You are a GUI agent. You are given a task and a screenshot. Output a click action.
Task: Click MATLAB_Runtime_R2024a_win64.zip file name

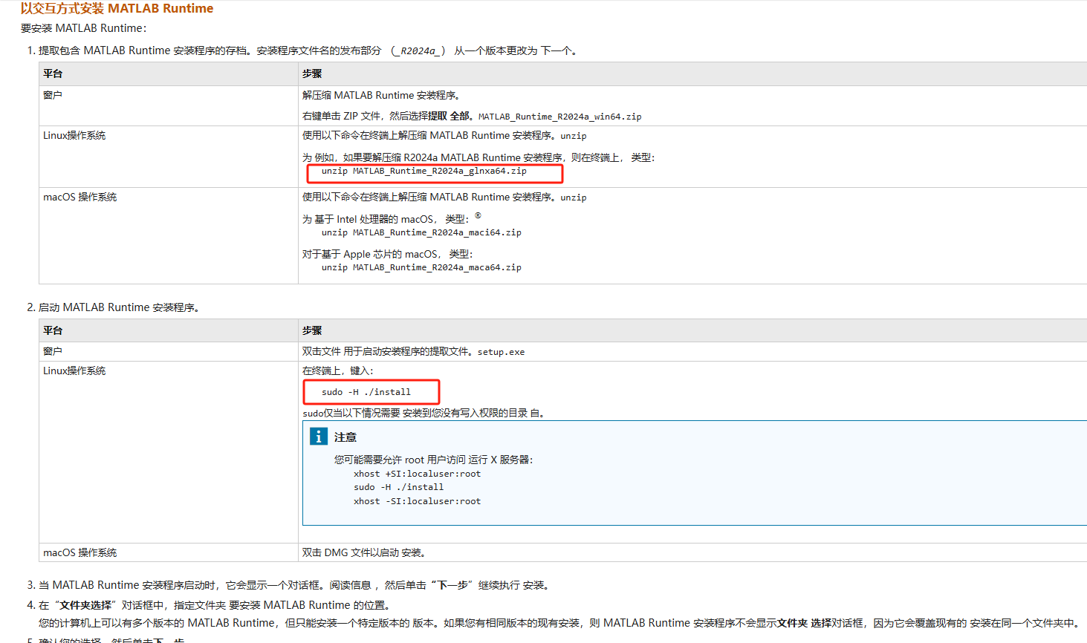point(559,117)
